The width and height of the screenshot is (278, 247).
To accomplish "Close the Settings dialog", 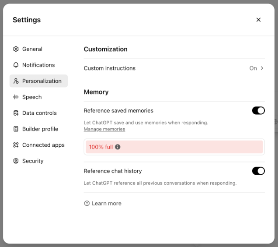I will pyautogui.click(x=258, y=20).
